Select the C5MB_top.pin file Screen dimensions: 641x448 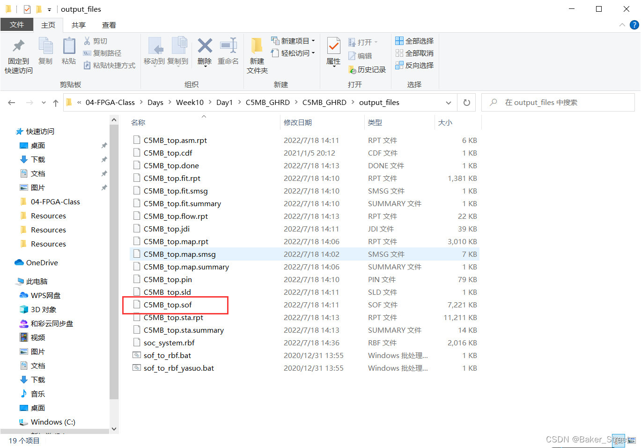click(x=168, y=280)
